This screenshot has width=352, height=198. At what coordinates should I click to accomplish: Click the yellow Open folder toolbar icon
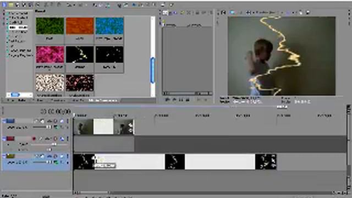tap(11, 4)
